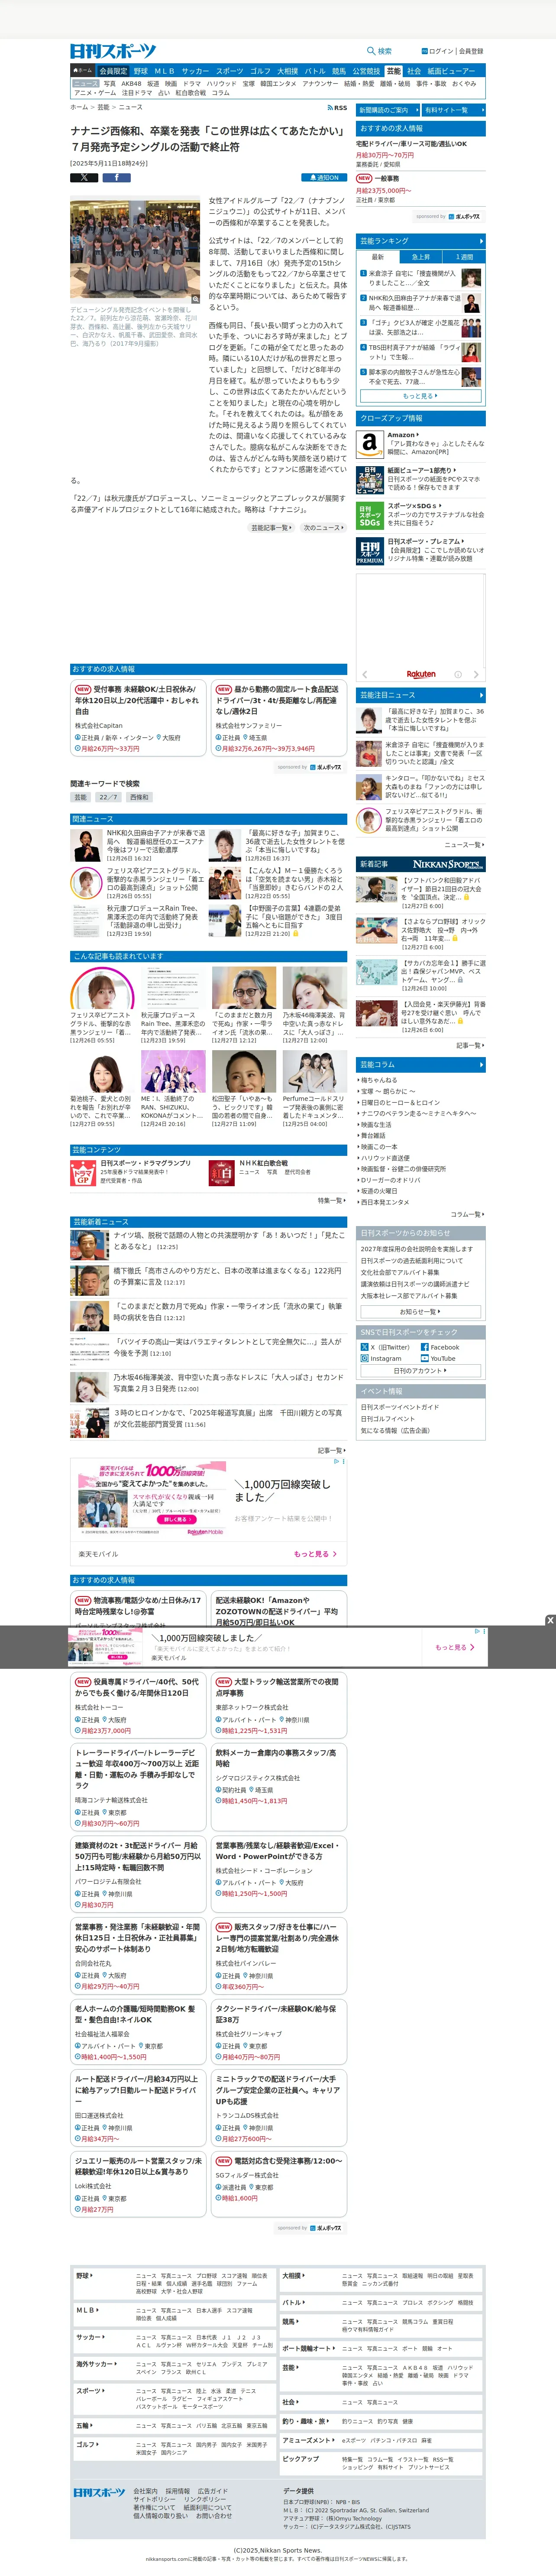Close the floating bottom ad banner
Viewport: 556px width, 2576px height.
550,1620
